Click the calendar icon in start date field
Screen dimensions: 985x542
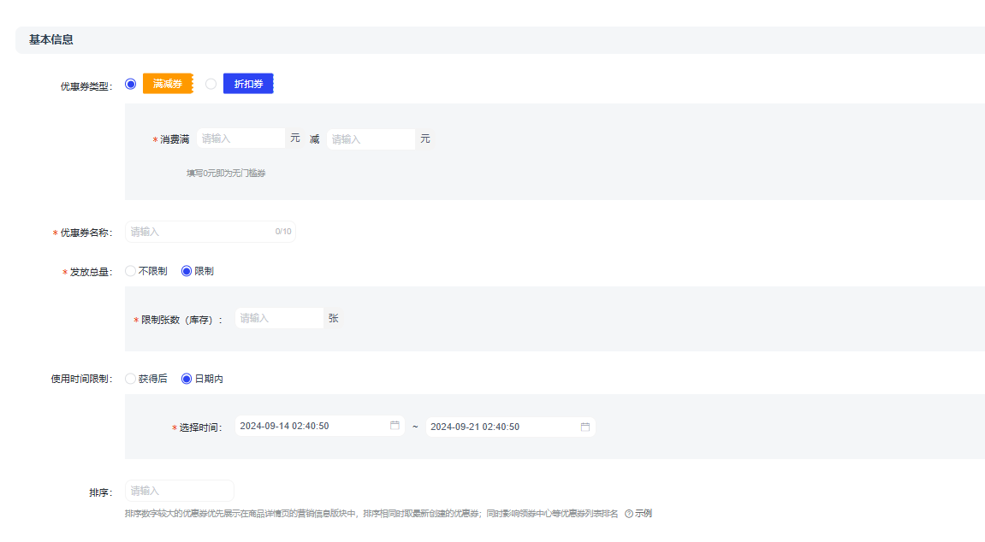[x=395, y=426]
